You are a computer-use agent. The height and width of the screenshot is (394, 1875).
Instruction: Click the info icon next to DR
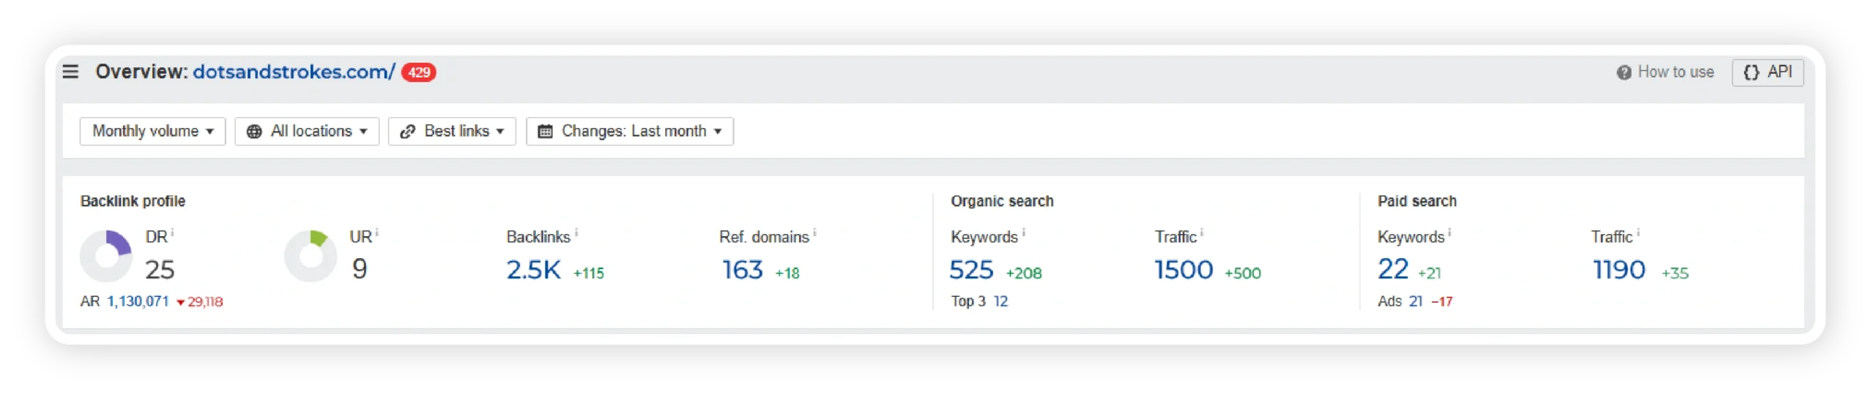click(x=172, y=233)
